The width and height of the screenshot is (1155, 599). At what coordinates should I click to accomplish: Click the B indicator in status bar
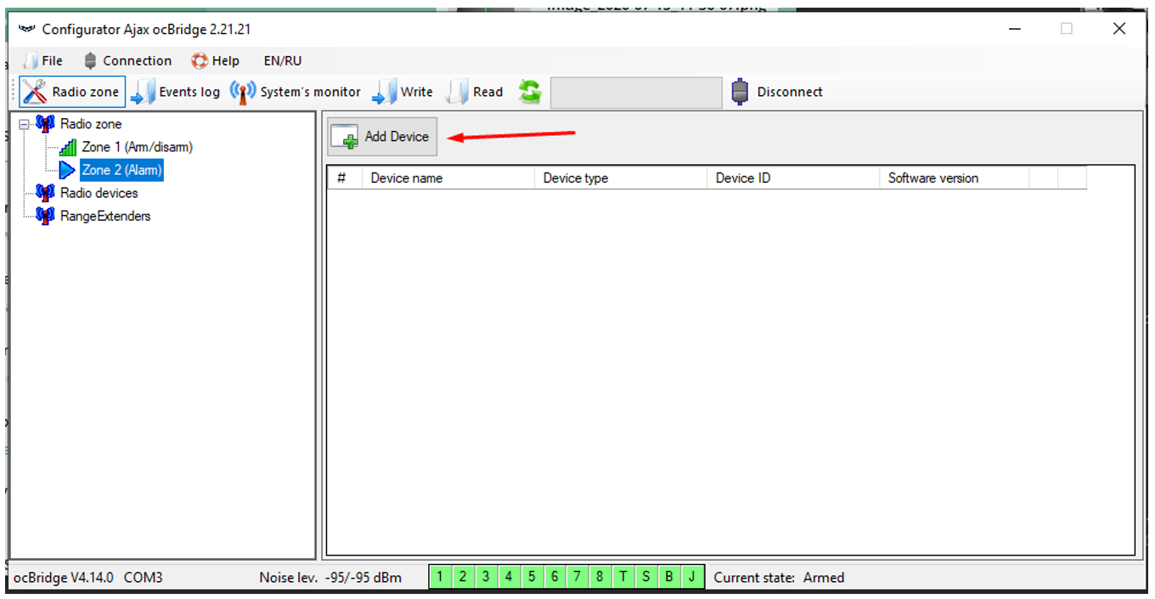(668, 577)
